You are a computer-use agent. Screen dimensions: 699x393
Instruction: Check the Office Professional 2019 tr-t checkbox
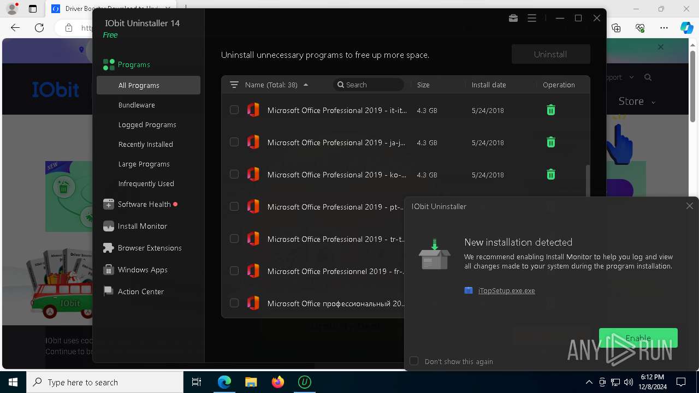click(234, 239)
